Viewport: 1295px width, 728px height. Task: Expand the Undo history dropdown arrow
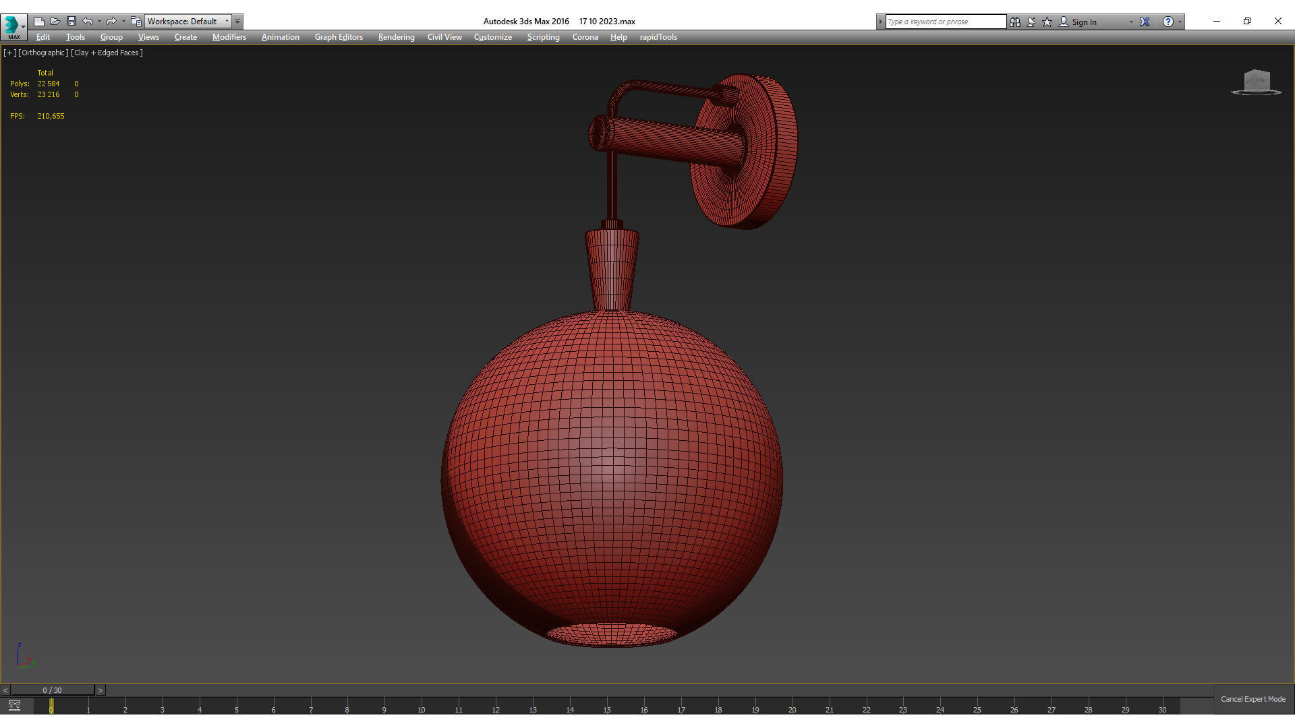click(99, 22)
